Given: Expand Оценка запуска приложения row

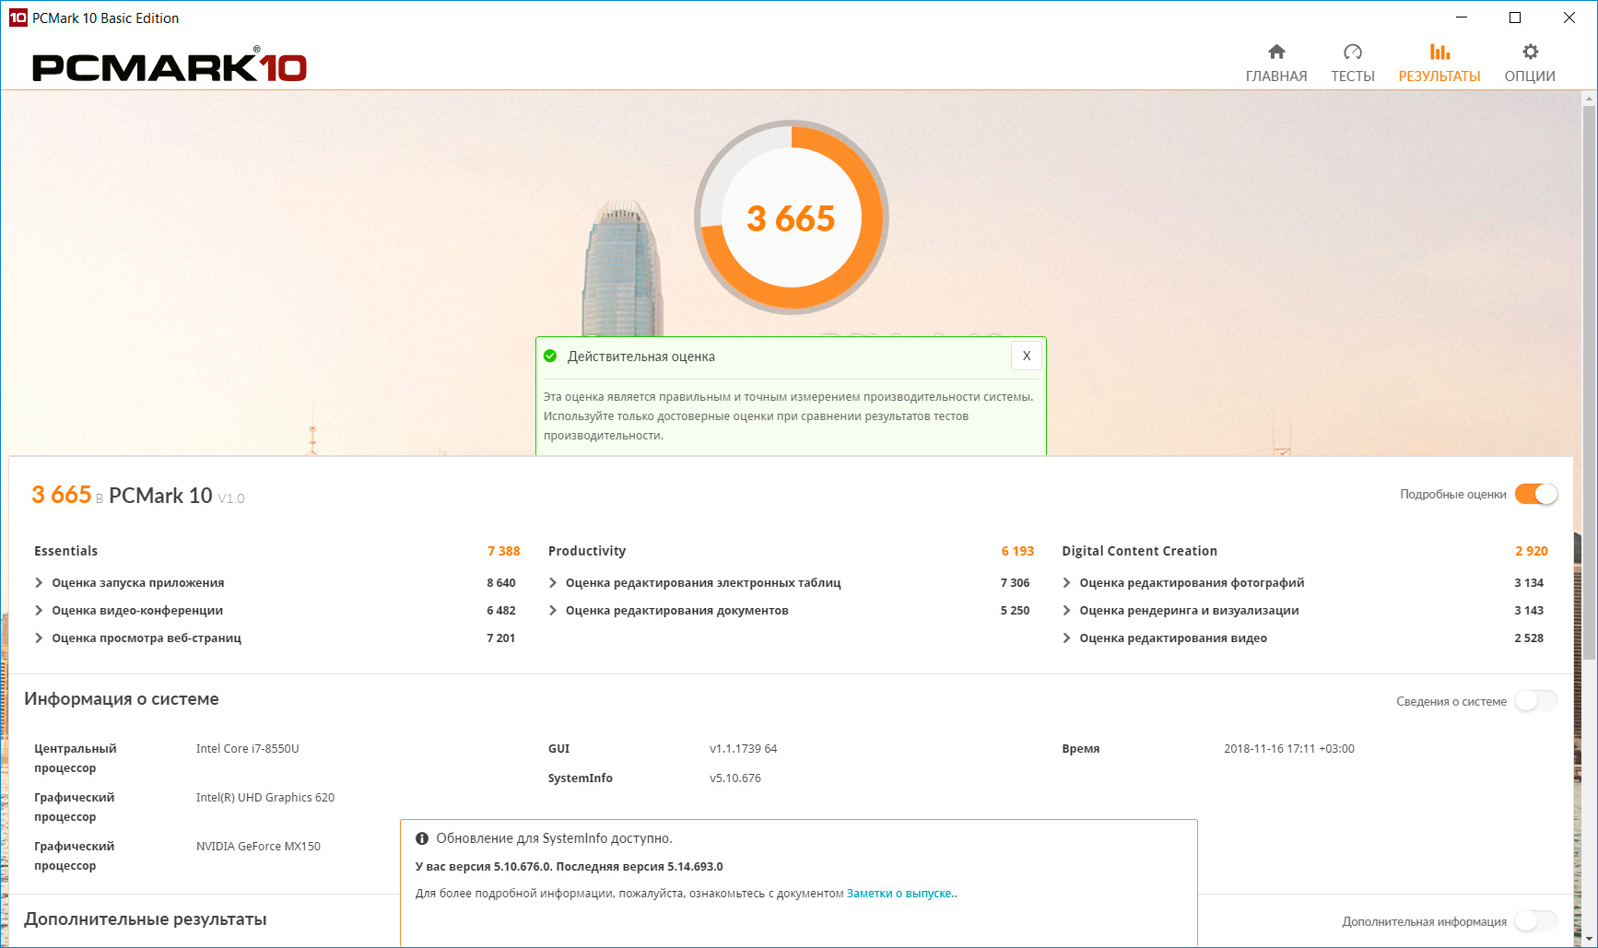Looking at the screenshot, I should pos(39,583).
